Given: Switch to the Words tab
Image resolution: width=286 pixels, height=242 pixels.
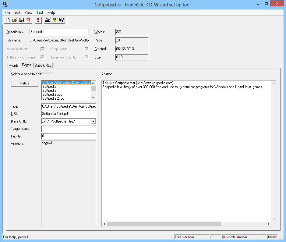Looking at the screenshot, I should point(13,65).
